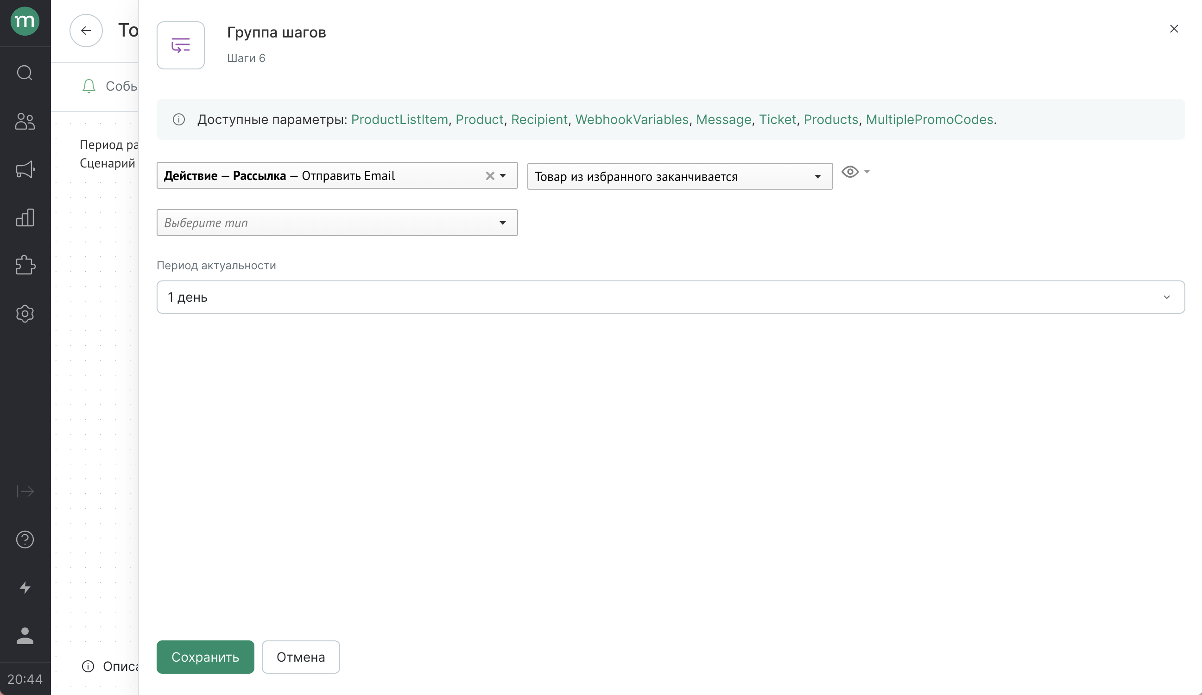This screenshot has width=1202, height=695.
Task: Open settings via gear sidebar icon
Action: (25, 313)
